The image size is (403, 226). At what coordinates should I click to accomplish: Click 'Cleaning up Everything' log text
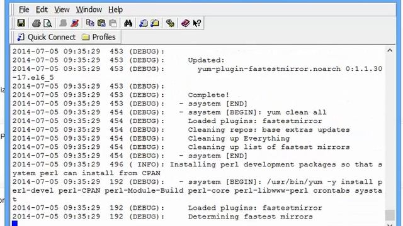coord(239,138)
